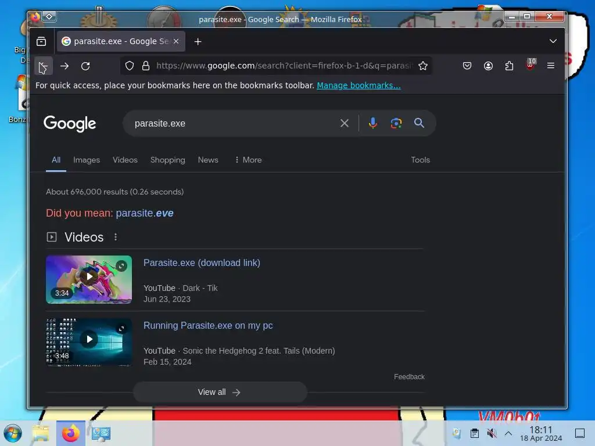This screenshot has height=446, width=595.
Task: Play the 3:48 video thumbnail
Action: click(89, 341)
